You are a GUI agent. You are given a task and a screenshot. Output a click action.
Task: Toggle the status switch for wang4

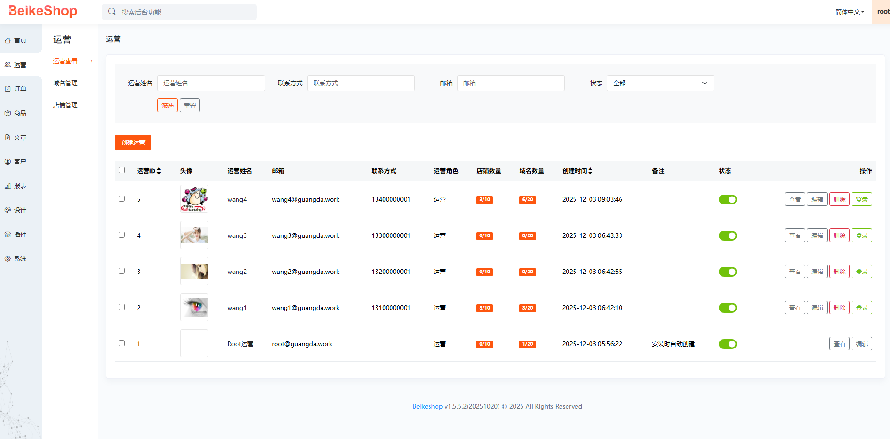[727, 200]
